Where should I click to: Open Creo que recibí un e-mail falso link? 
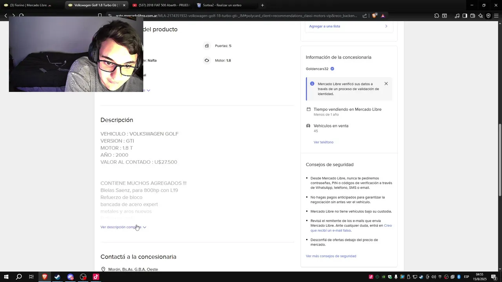(351, 228)
